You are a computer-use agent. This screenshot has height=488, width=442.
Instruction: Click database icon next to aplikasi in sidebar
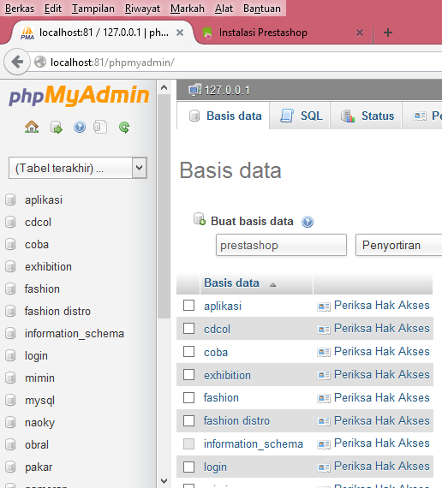click(x=10, y=199)
